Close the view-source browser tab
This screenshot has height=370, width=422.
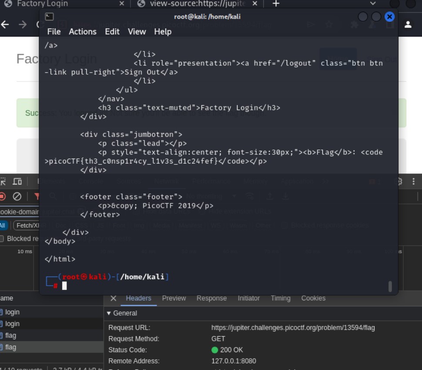point(255,3)
